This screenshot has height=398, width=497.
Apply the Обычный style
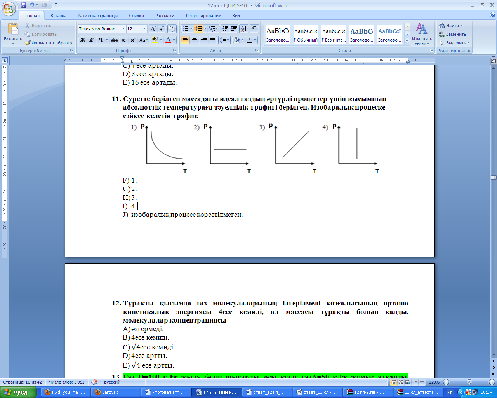[306, 35]
